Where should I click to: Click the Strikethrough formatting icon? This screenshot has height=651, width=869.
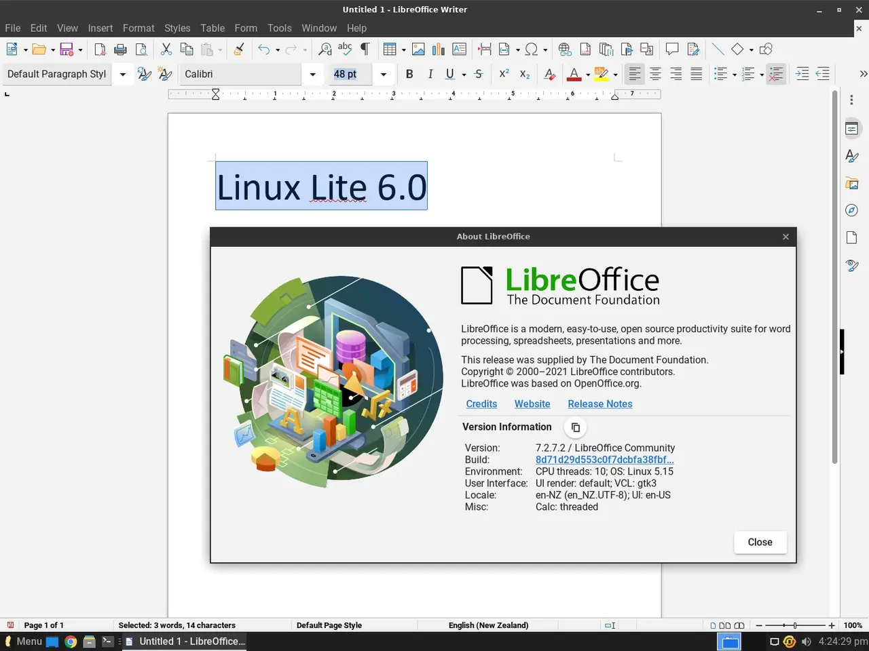[479, 74]
